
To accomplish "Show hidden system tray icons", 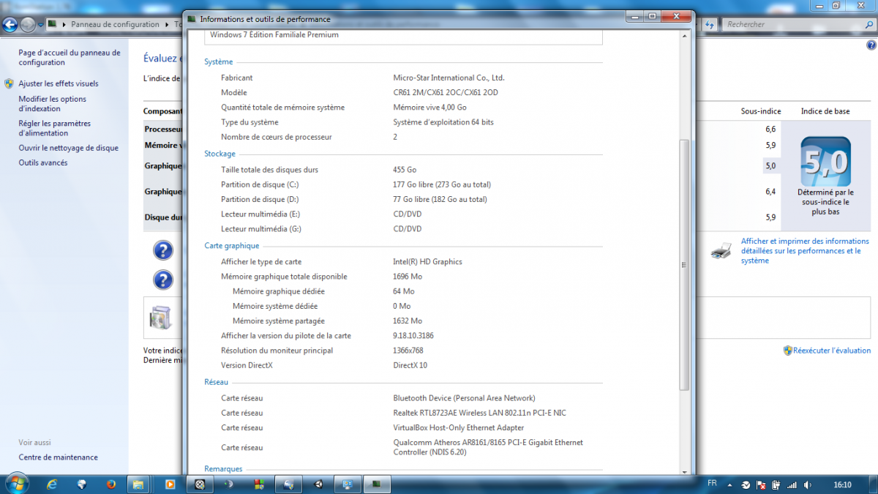I will (x=729, y=484).
